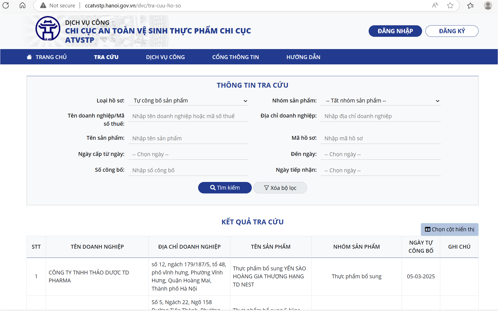This screenshot has width=498, height=311.
Task: Click the Số công bố input field
Action: (x=189, y=170)
